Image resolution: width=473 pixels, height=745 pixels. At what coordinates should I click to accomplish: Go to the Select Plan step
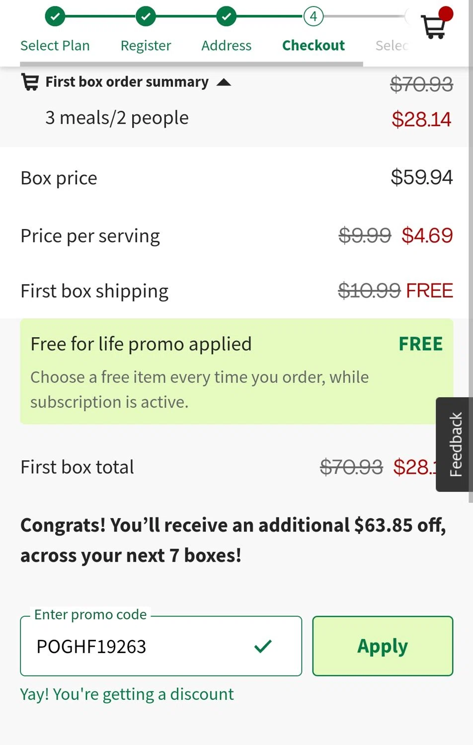click(55, 46)
